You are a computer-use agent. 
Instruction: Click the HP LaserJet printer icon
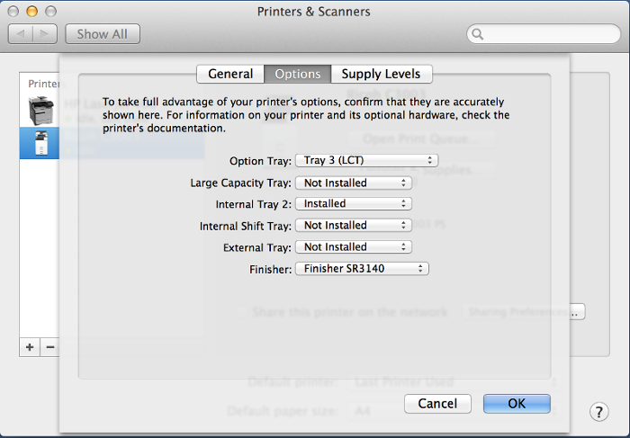[x=40, y=110]
